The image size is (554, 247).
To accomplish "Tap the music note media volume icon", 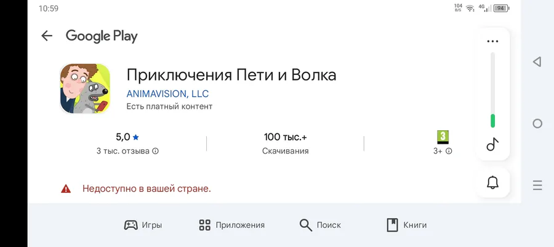I will [x=492, y=144].
